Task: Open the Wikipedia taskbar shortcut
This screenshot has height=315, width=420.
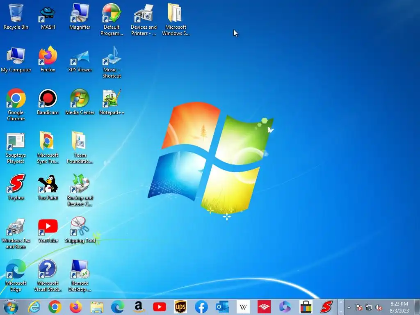Action: pos(243,307)
